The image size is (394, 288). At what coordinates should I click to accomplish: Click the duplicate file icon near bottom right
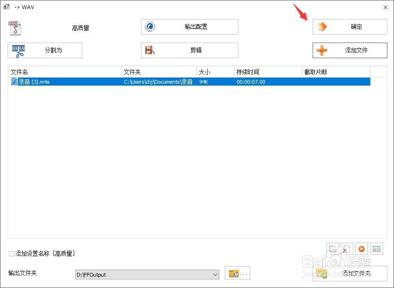(333, 249)
